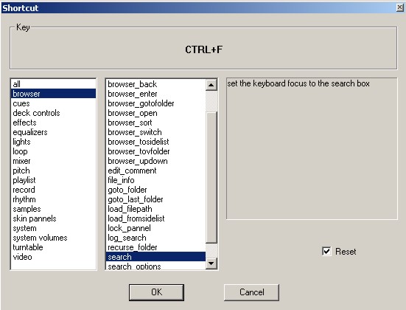Select 'system volumes' category
The image size is (406, 310).
pyautogui.click(x=53, y=238)
